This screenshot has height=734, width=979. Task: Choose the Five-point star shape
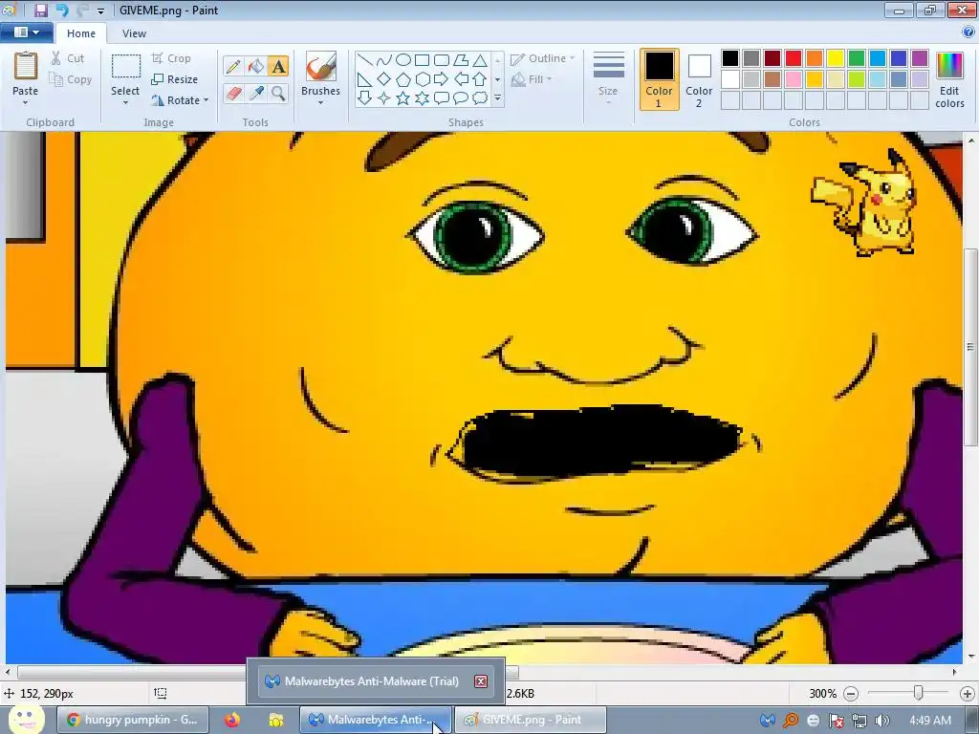pyautogui.click(x=403, y=98)
